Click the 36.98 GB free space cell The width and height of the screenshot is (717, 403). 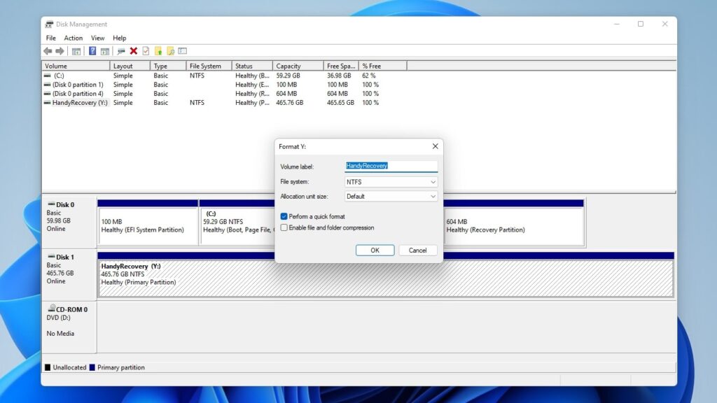click(x=339, y=76)
